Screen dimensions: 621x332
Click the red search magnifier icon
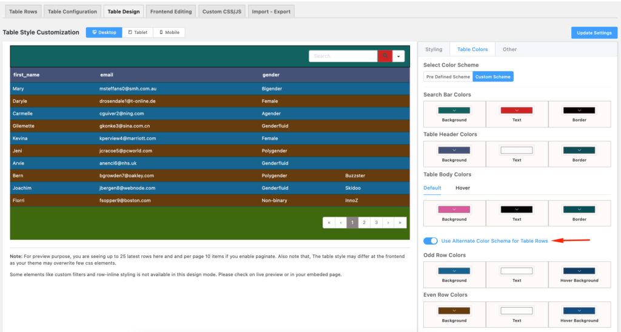[x=384, y=56]
